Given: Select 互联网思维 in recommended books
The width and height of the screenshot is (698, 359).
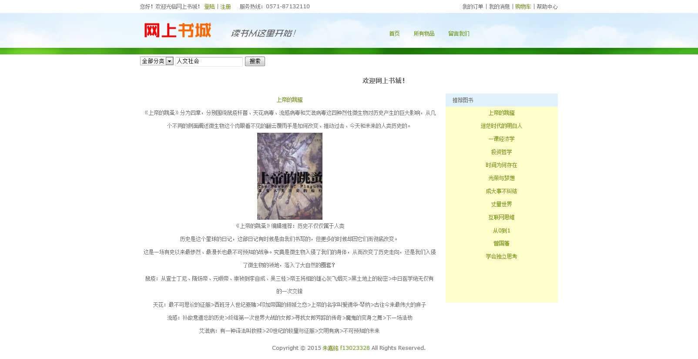Looking at the screenshot, I should point(501,217).
